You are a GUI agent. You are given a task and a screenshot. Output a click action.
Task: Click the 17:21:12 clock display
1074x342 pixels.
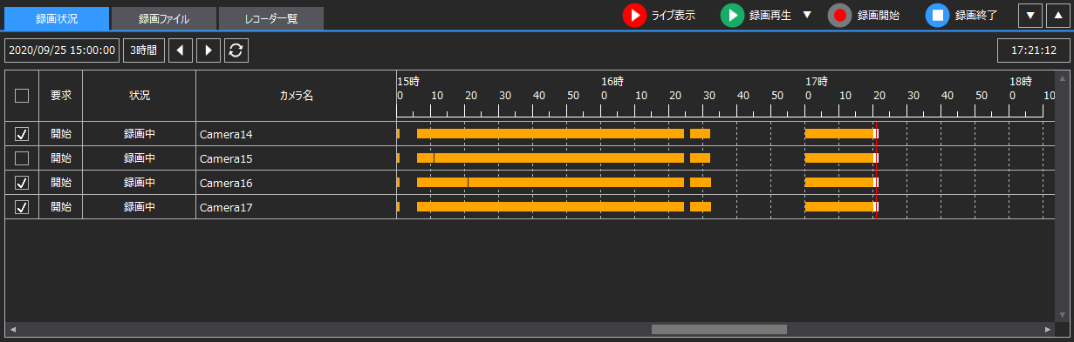click(x=1034, y=50)
